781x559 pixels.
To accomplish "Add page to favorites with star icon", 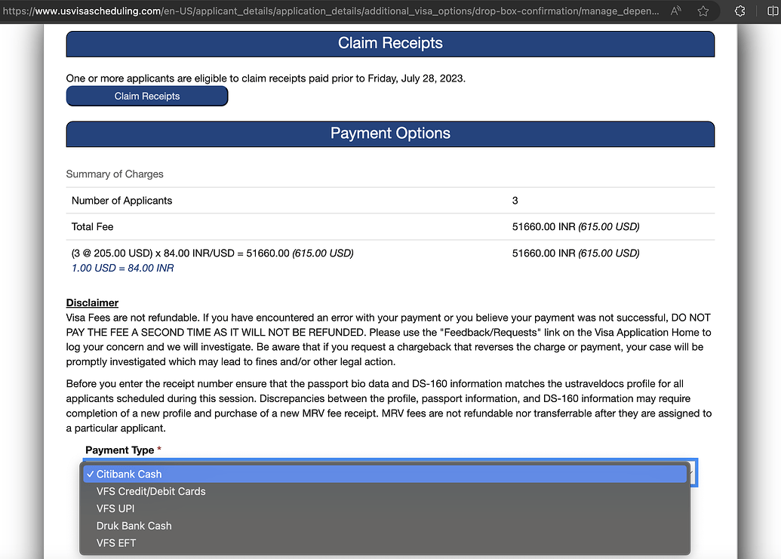I will (703, 11).
